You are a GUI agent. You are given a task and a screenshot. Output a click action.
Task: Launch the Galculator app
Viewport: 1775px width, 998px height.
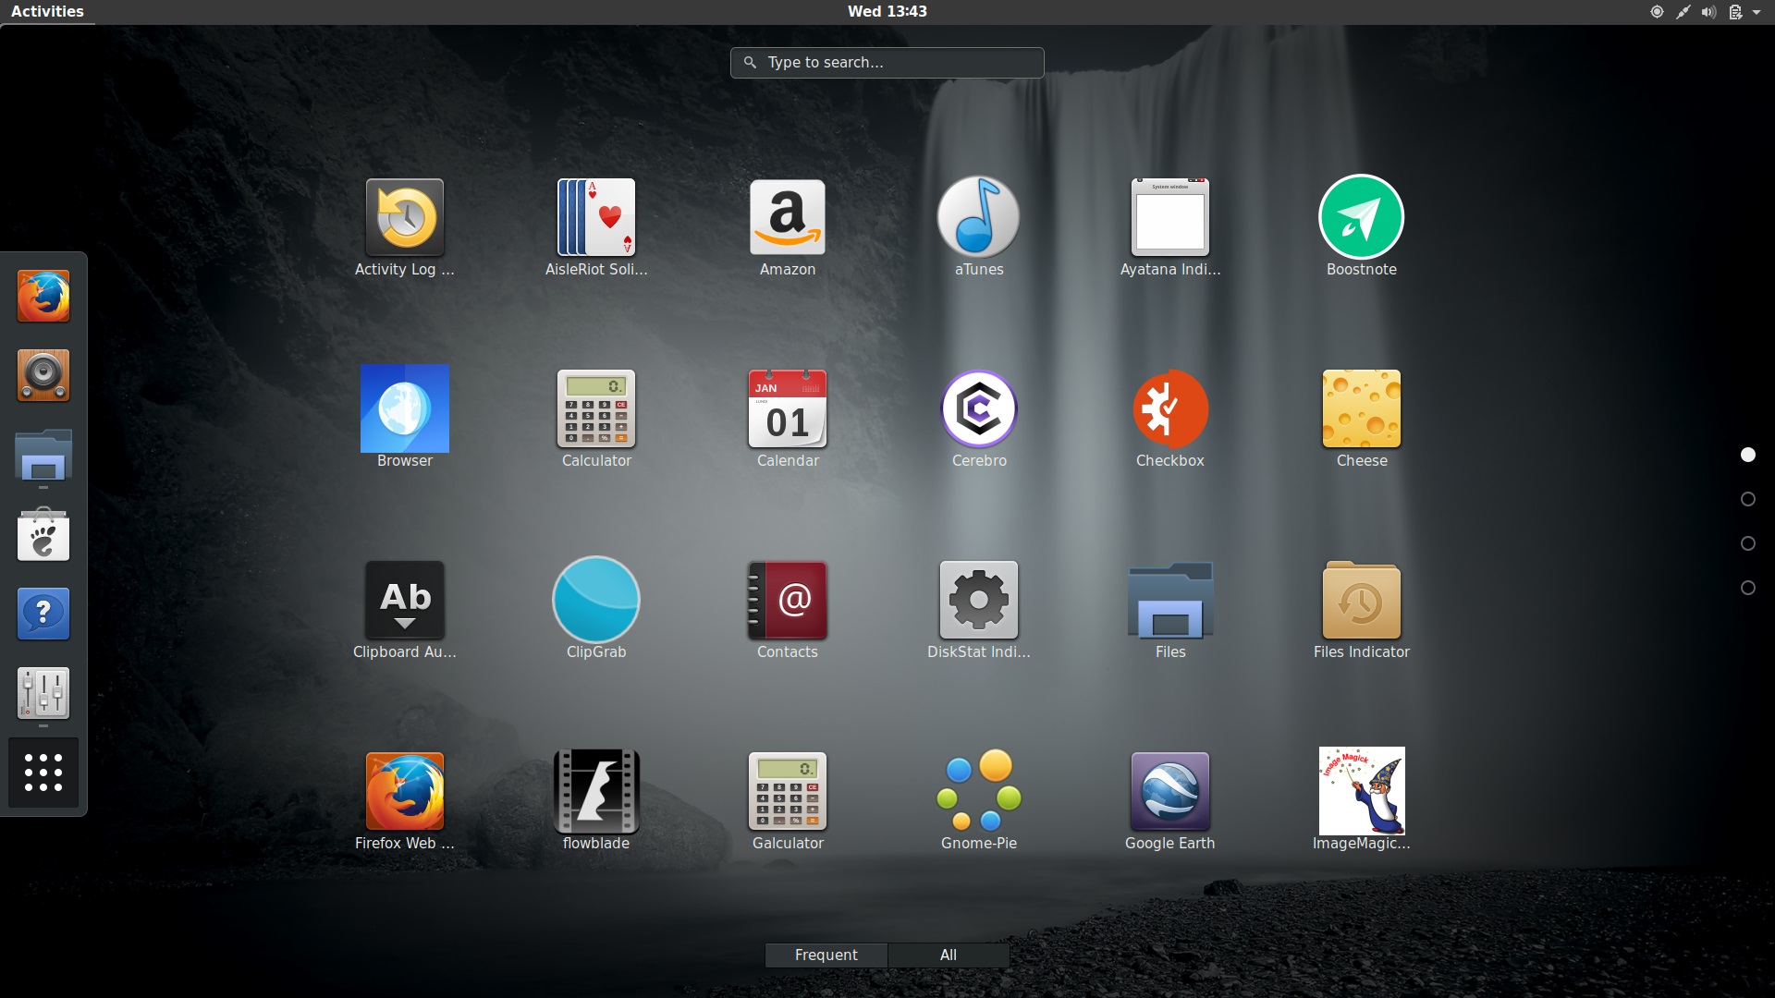click(787, 790)
